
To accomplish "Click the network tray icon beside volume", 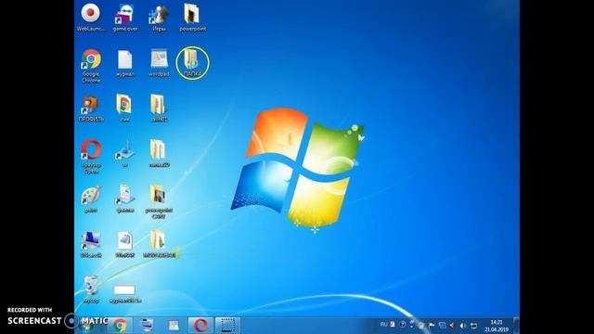I will coord(473,326).
